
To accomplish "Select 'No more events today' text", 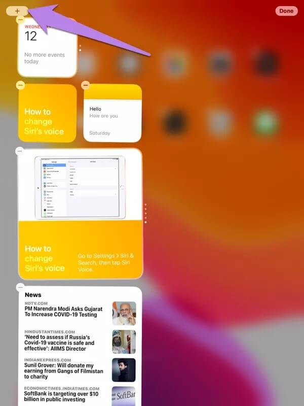I will tap(45, 58).
